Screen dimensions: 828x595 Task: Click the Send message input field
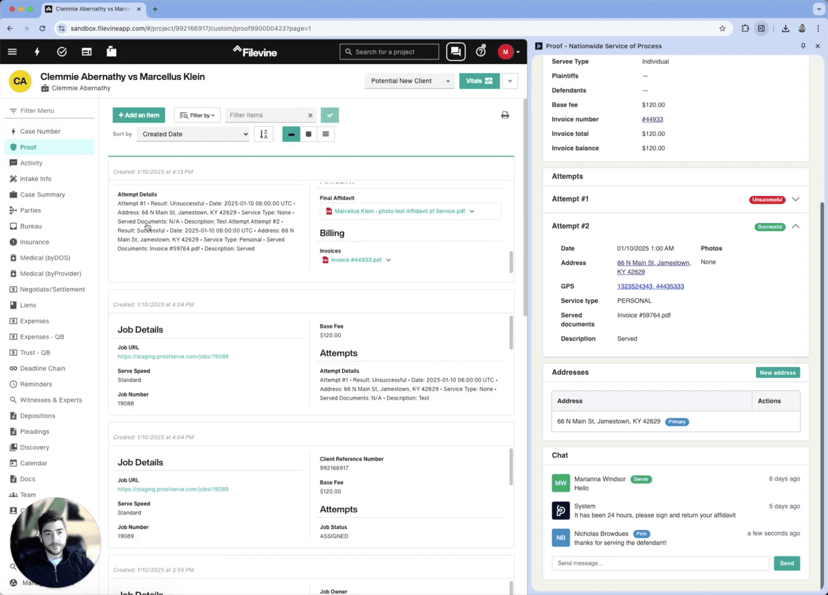[660, 563]
